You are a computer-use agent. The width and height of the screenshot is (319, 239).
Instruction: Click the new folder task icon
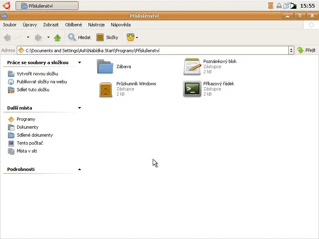pyautogui.click(x=11, y=74)
